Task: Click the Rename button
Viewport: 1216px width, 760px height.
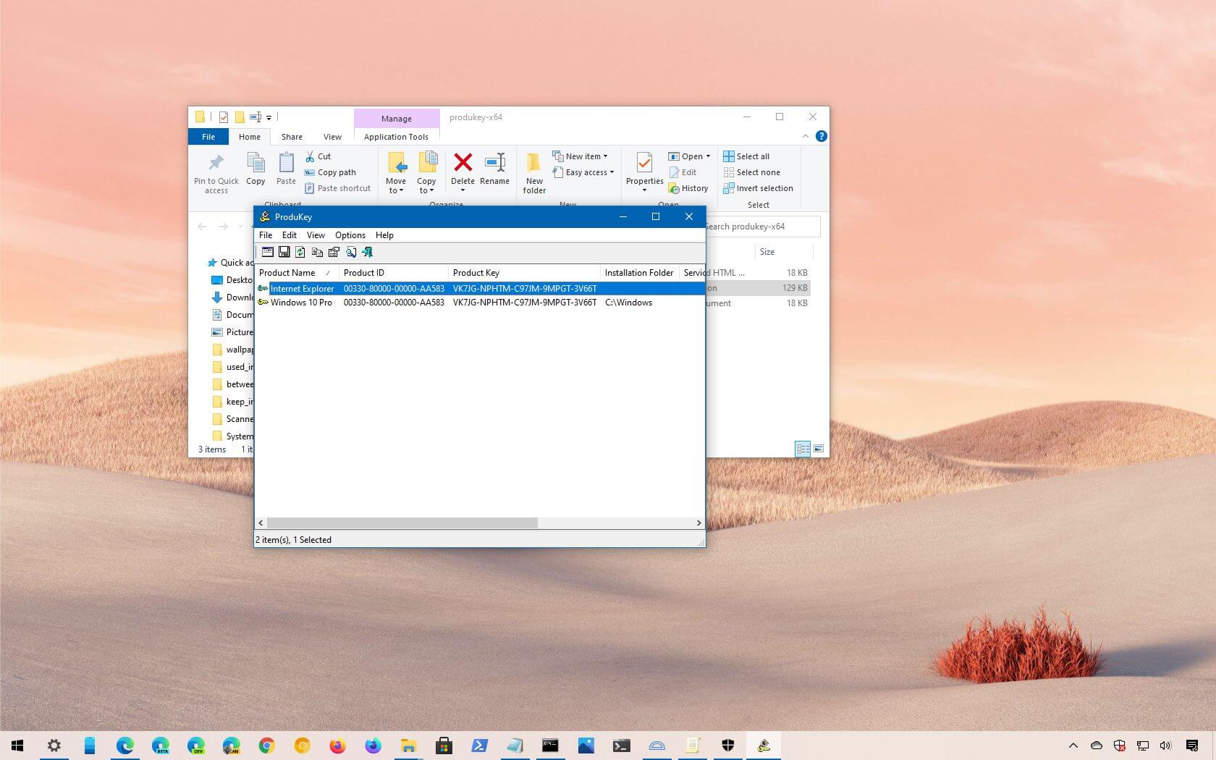Action: pyautogui.click(x=494, y=172)
